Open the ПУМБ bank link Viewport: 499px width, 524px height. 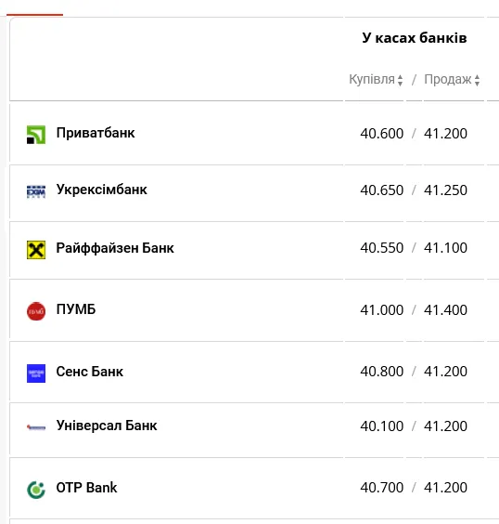76,309
